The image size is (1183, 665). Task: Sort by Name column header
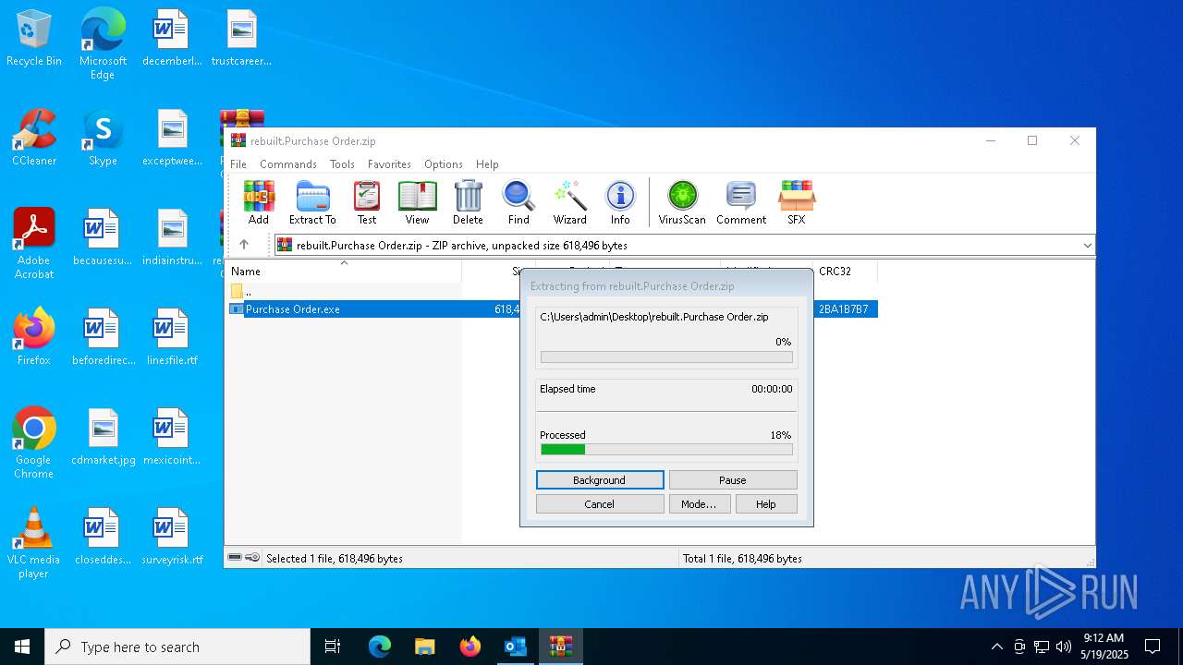pyautogui.click(x=344, y=272)
